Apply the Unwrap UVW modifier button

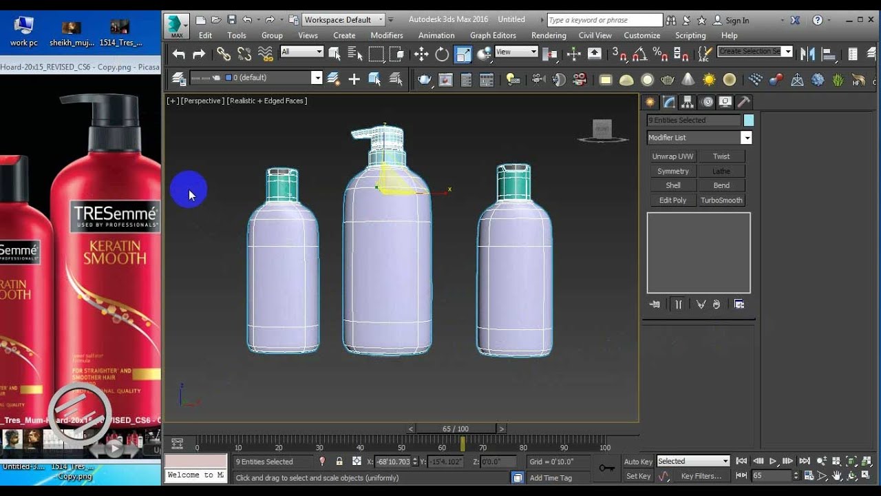coord(672,156)
